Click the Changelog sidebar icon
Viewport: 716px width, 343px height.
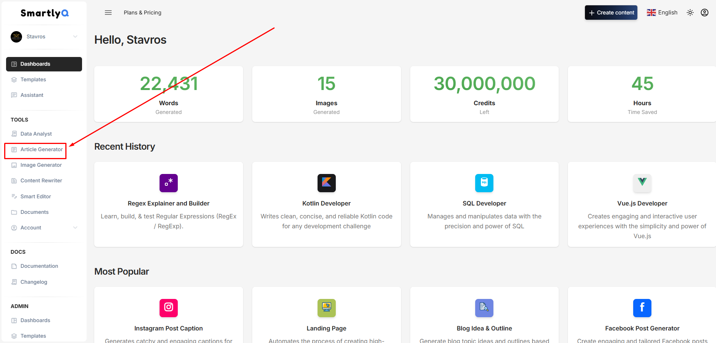coord(14,282)
